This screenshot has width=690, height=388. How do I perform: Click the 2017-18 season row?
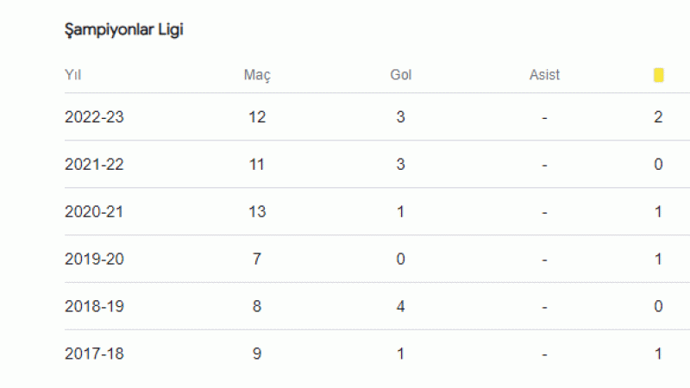(377, 354)
